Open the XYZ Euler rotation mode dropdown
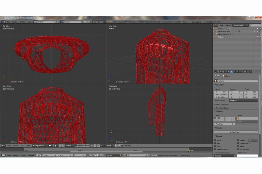 point(243,101)
